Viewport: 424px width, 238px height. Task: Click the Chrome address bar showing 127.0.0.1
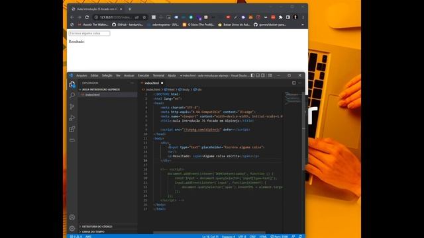116,17
